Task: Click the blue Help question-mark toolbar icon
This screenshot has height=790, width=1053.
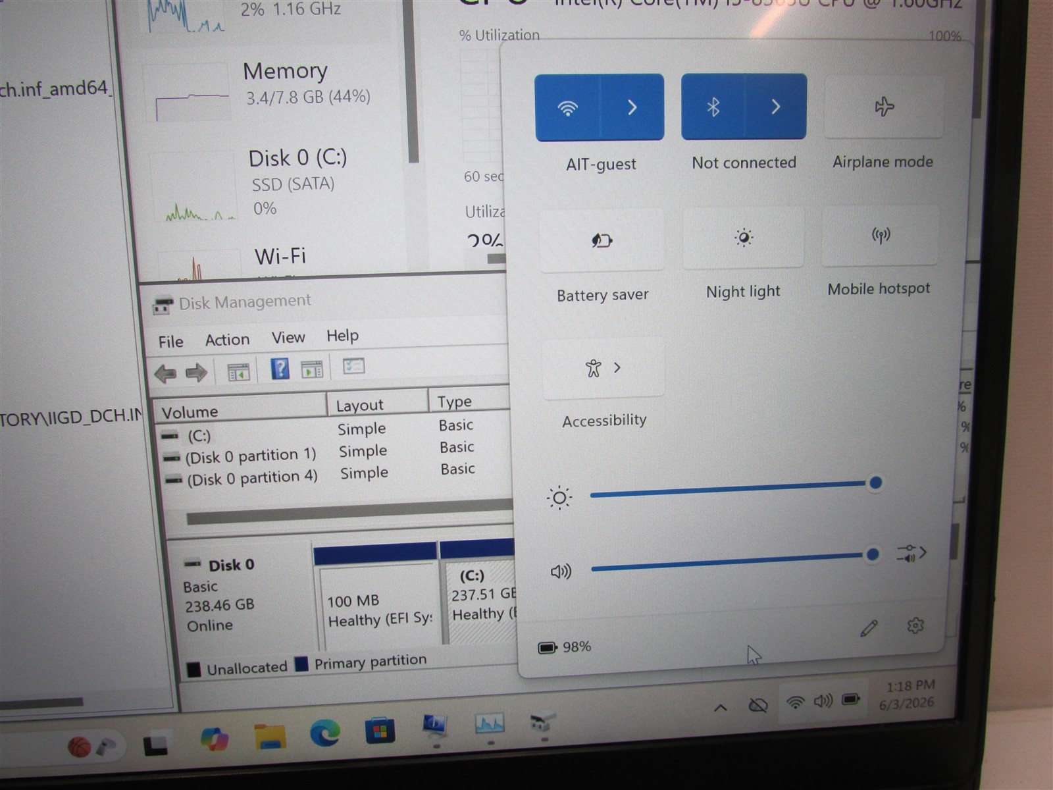Action: pyautogui.click(x=280, y=369)
